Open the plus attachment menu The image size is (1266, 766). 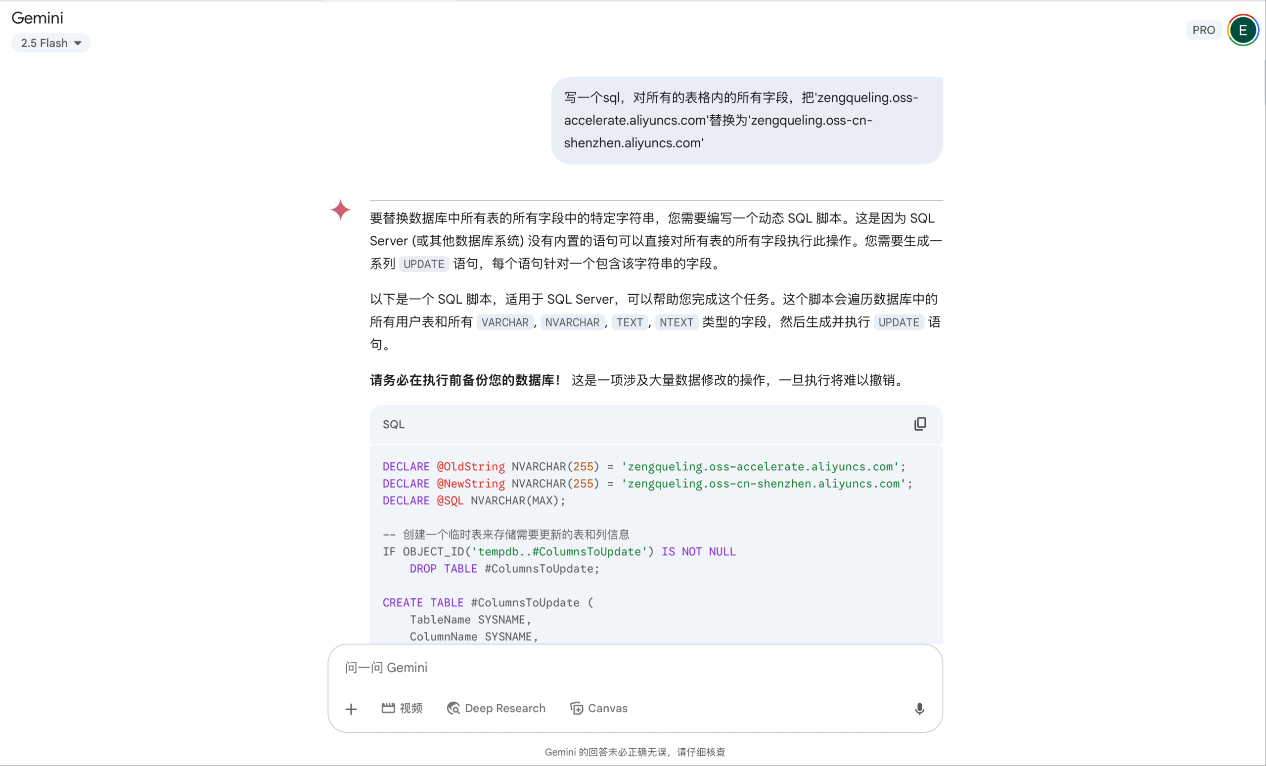351,709
